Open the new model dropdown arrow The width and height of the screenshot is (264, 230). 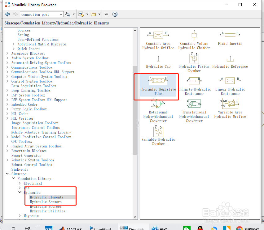coord(87,14)
